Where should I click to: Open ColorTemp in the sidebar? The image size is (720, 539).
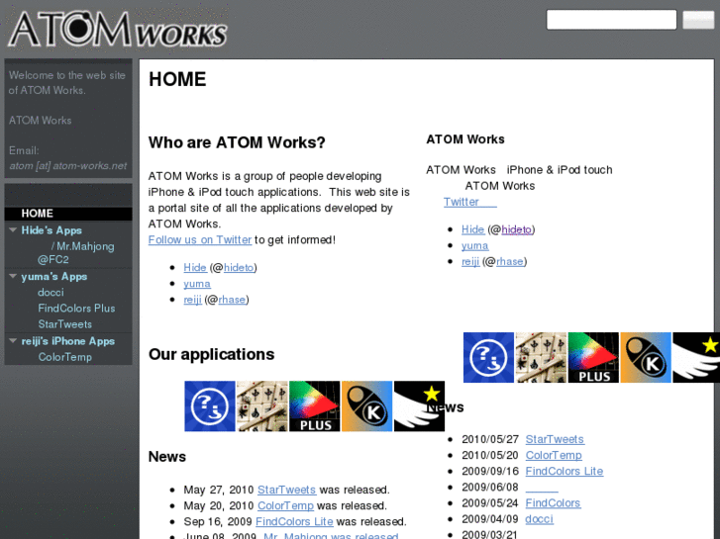pyautogui.click(x=64, y=357)
